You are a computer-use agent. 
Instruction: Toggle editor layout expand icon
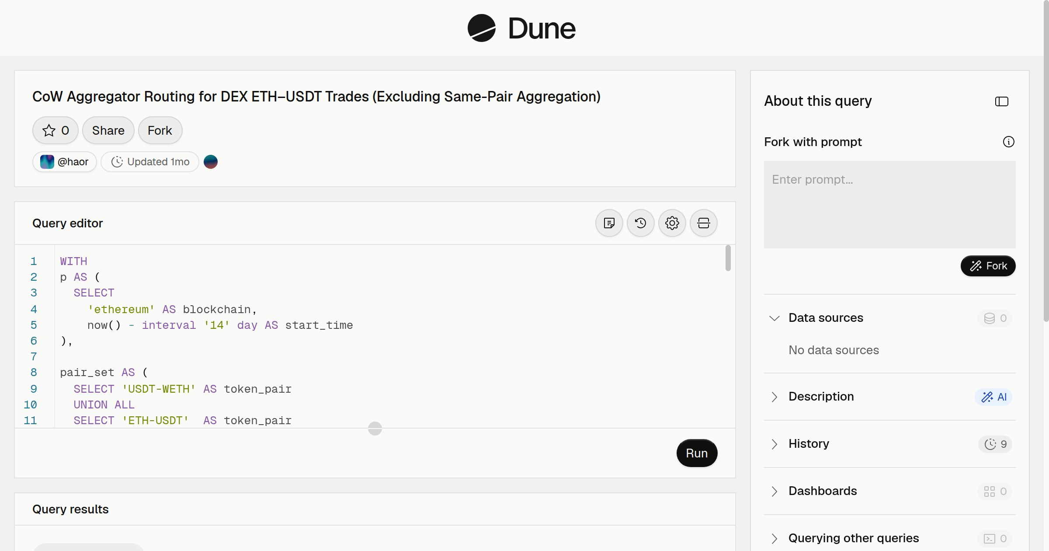coord(704,223)
